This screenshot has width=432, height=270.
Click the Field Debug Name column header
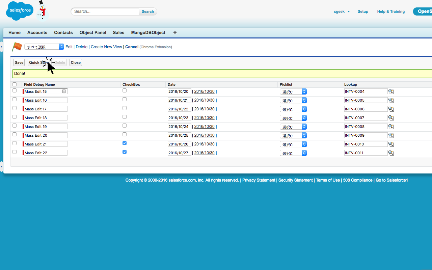39,84
